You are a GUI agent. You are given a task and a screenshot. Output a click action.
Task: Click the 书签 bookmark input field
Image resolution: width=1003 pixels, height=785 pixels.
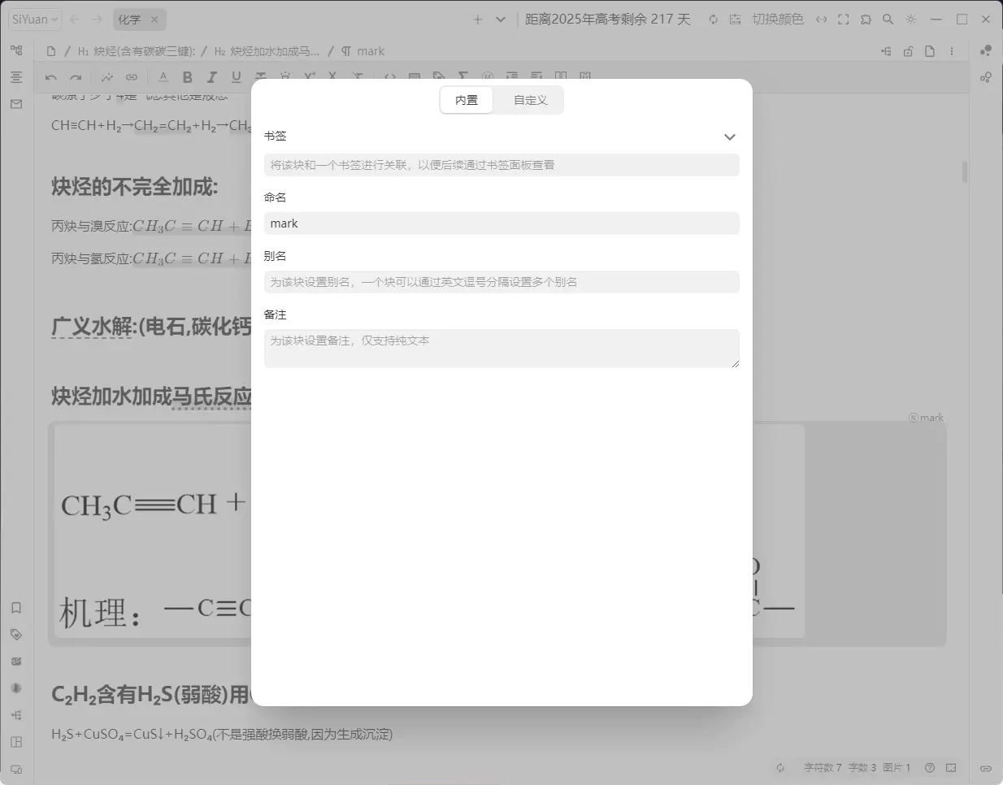[501, 165]
